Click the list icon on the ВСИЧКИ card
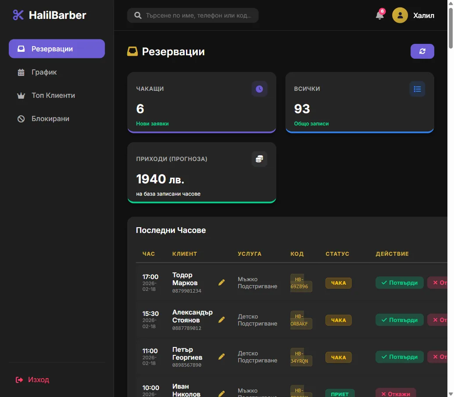Viewport: 454px width, 397px height. 417,89
